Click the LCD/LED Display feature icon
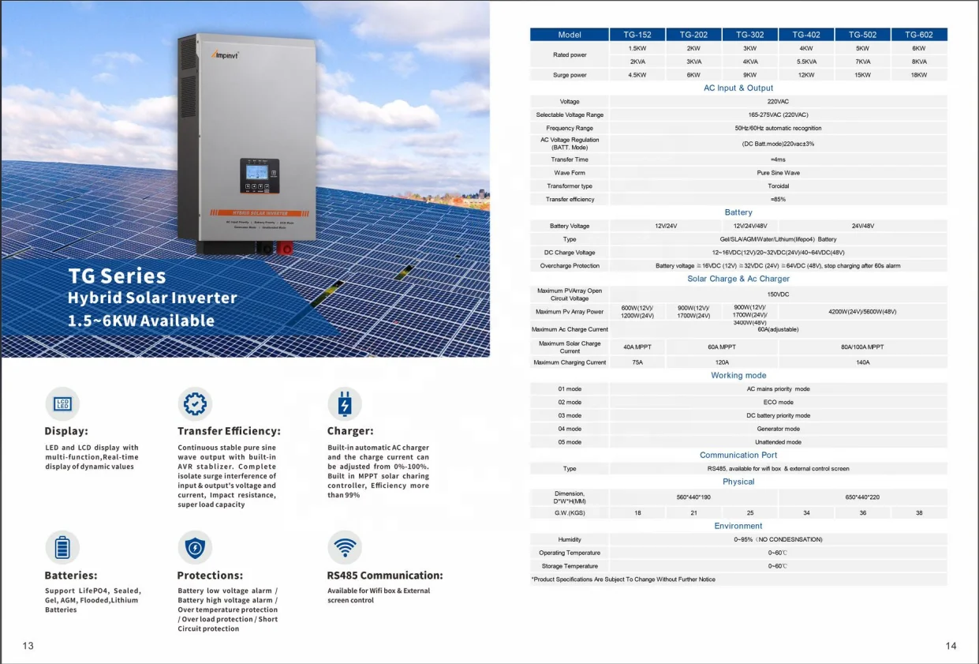 [63, 403]
